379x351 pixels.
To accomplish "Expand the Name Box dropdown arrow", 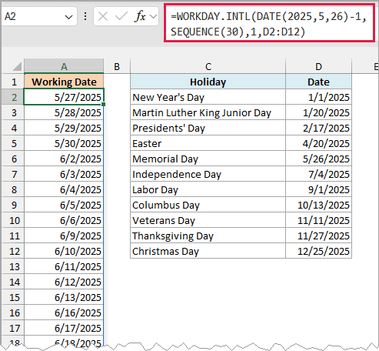I will point(68,17).
